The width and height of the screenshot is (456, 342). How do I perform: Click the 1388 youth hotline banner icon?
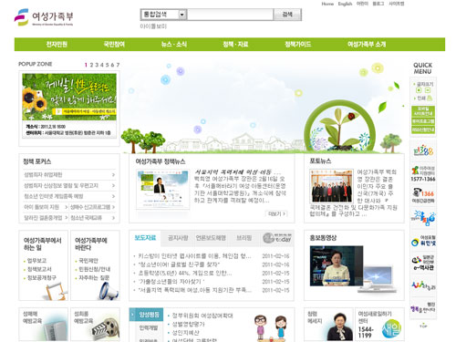point(423,150)
